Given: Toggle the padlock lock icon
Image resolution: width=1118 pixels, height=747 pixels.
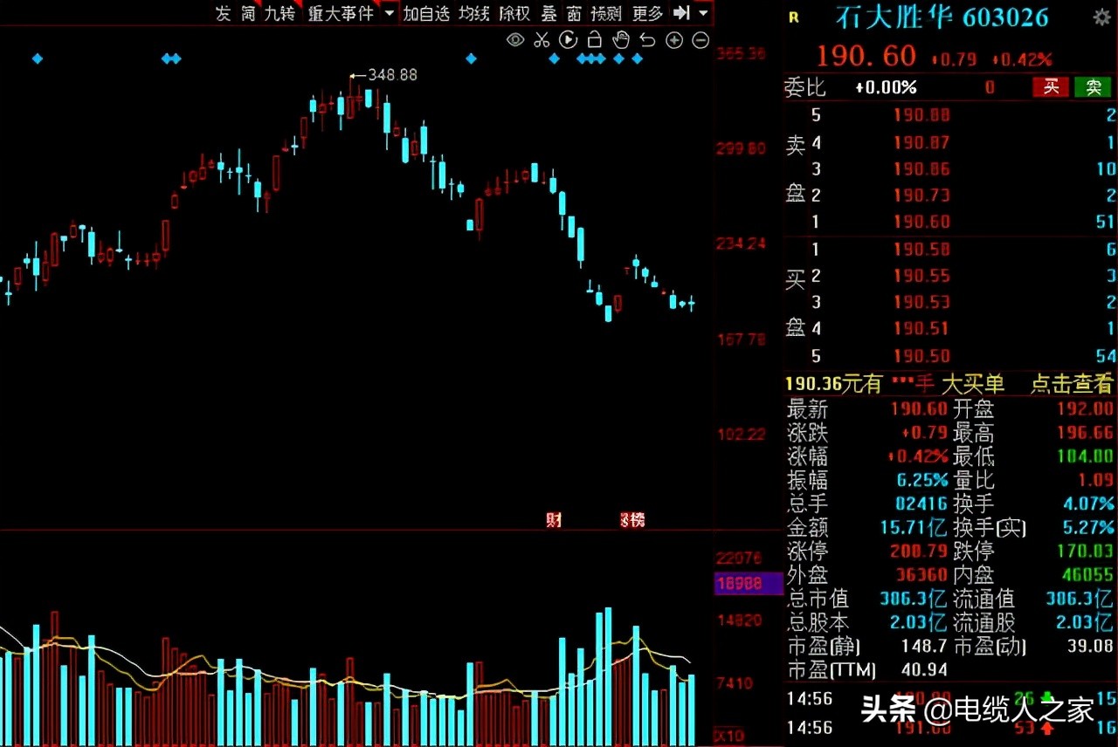Looking at the screenshot, I should point(595,39).
